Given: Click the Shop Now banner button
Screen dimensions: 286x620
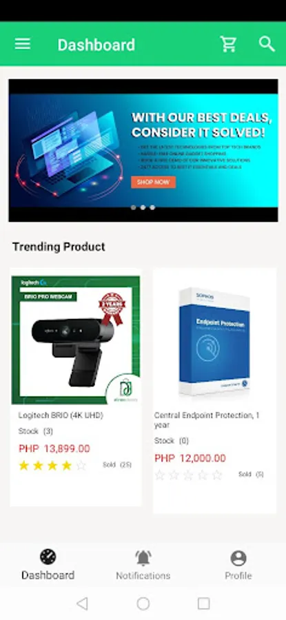Looking at the screenshot, I should tap(154, 183).
